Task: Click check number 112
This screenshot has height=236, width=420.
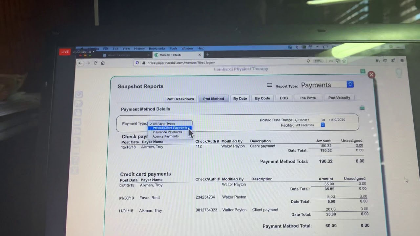Action: coord(199,146)
